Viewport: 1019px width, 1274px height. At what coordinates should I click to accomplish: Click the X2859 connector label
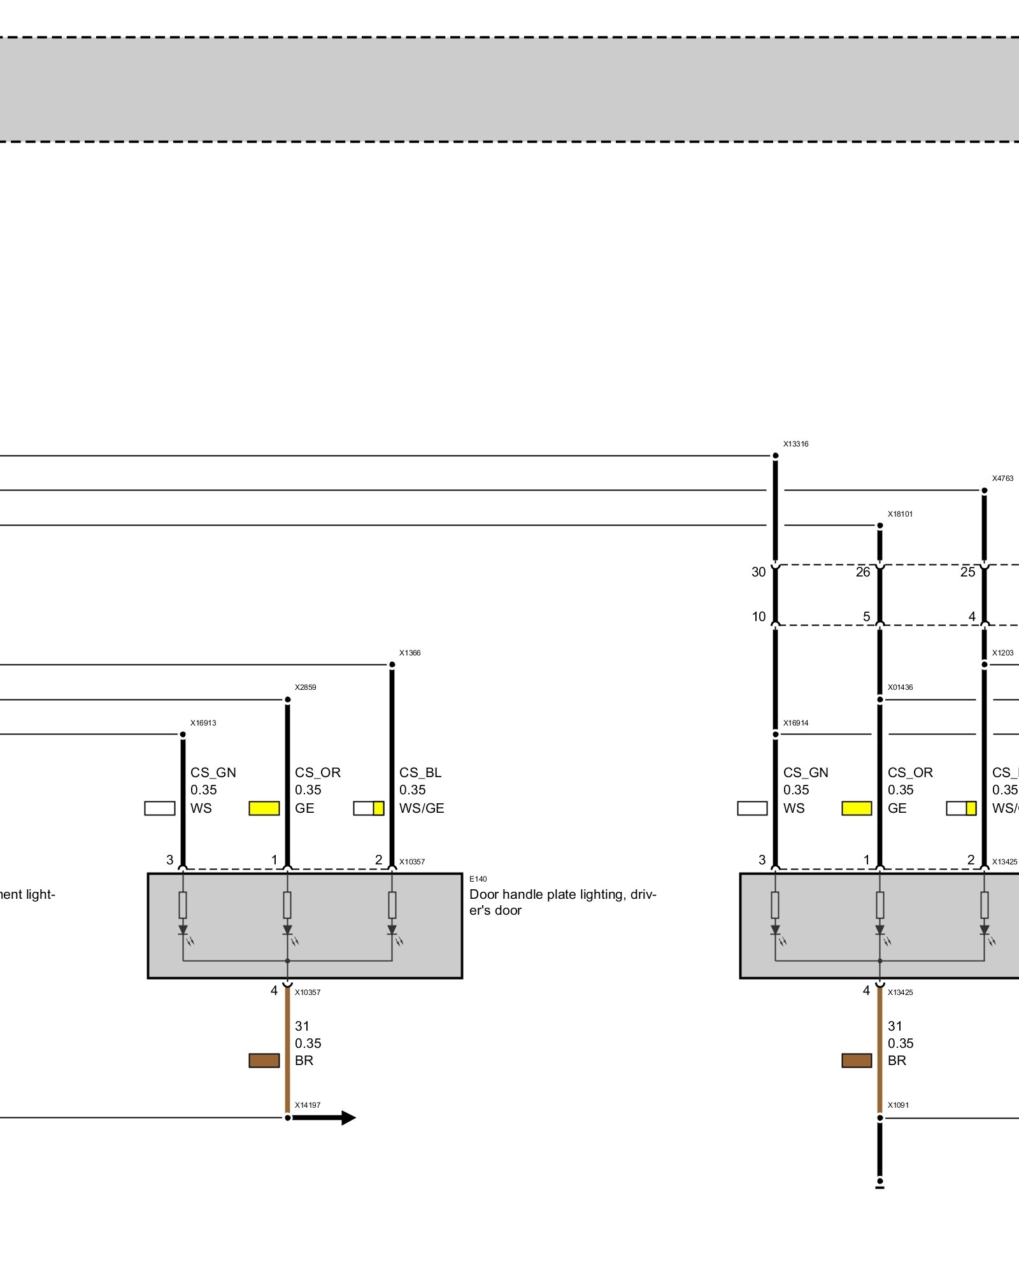[305, 687]
